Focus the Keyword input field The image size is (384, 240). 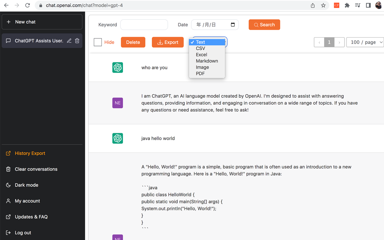coord(144,25)
